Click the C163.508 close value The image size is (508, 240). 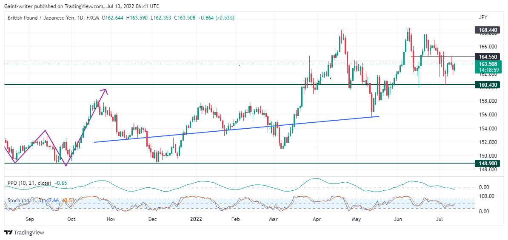186,18
